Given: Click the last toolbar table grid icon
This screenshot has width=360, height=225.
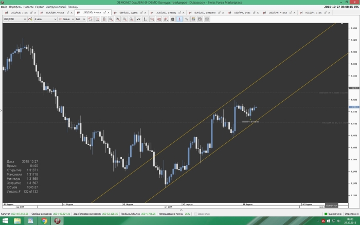Looking at the screenshot, I should 207,20.
